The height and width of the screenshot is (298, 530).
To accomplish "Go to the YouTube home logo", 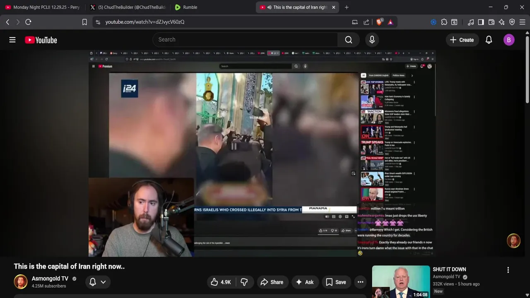I will coord(41,40).
